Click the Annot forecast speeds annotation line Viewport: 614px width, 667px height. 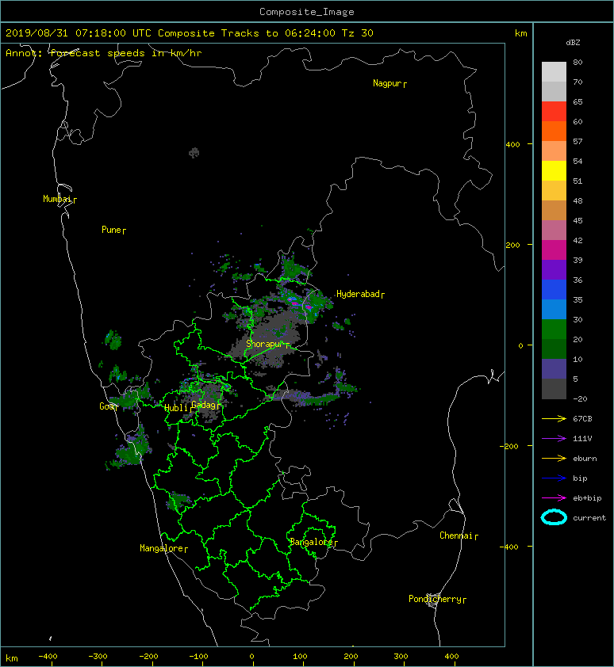(104, 53)
